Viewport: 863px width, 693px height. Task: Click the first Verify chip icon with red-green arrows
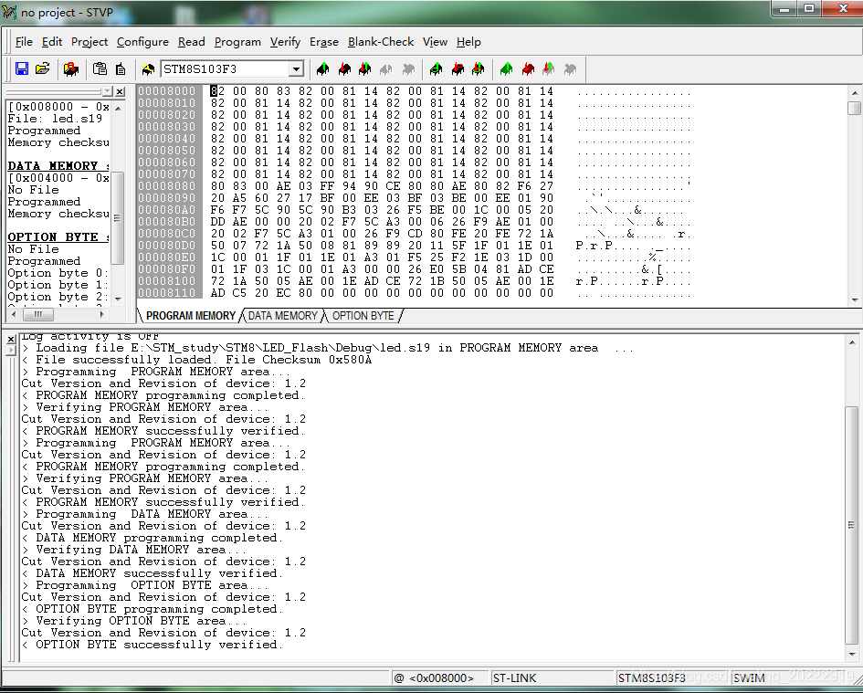364,68
